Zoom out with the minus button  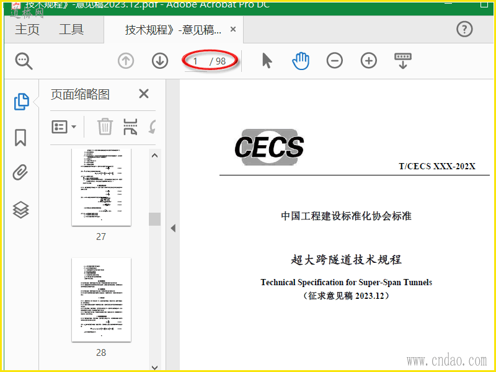(335, 61)
